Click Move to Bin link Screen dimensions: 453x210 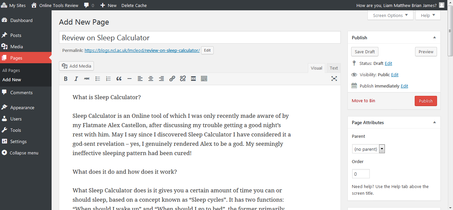click(x=363, y=101)
